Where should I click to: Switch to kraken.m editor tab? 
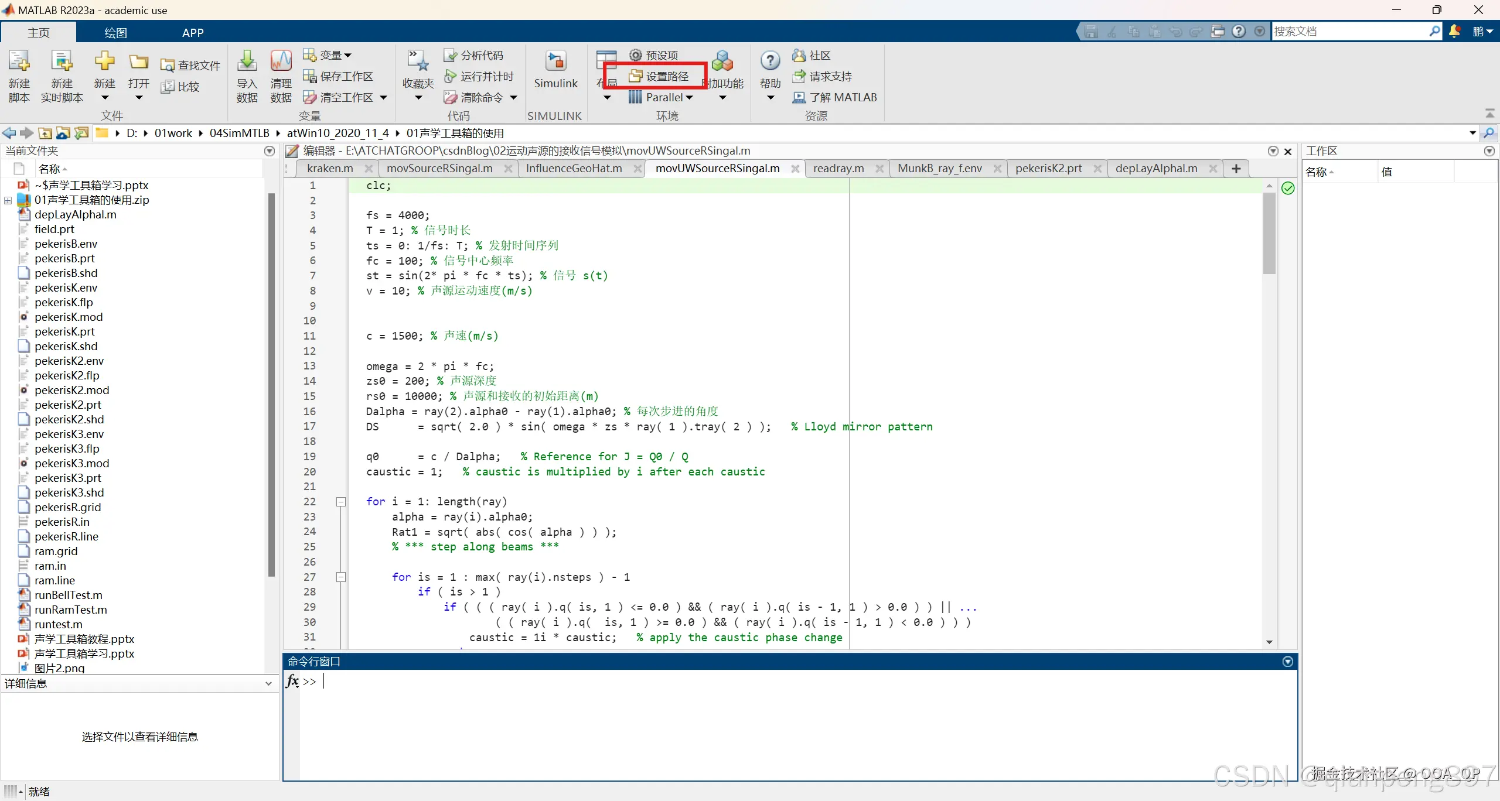coord(330,169)
